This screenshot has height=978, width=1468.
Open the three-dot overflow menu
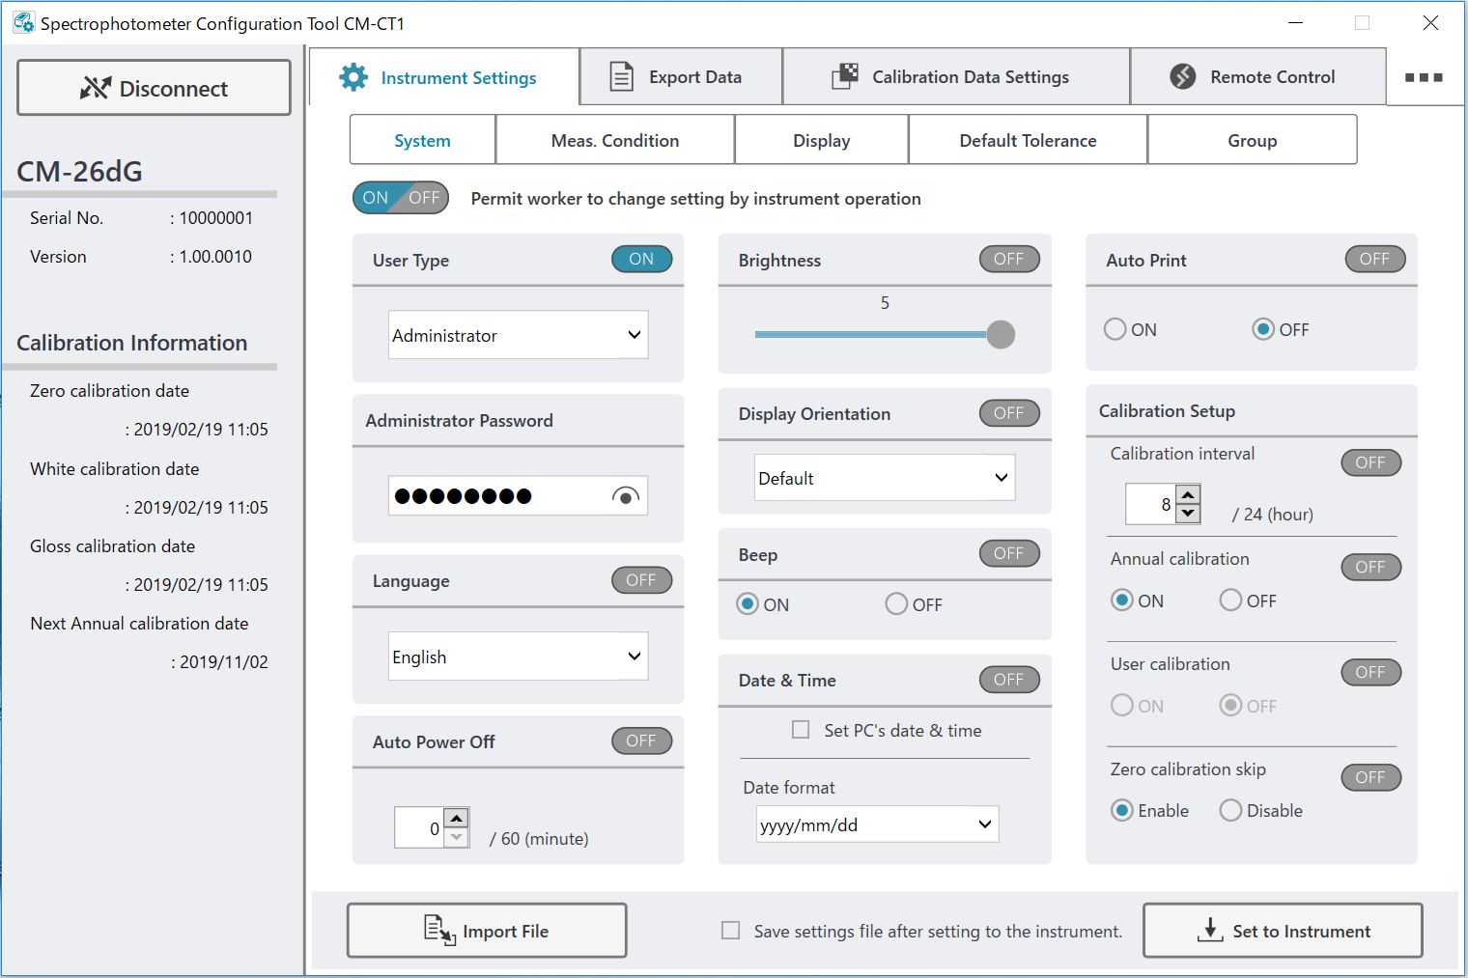tap(1424, 77)
